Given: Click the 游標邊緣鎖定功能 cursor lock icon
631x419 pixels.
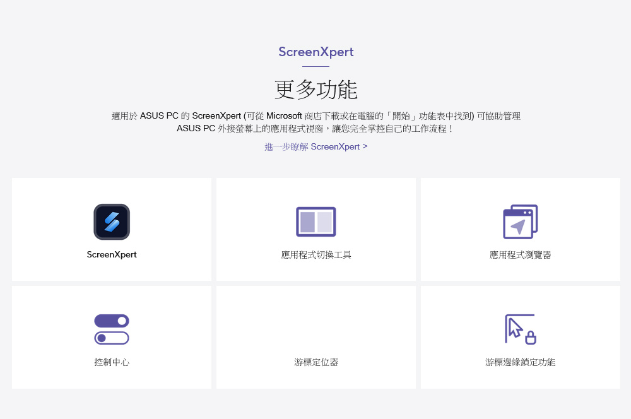Looking at the screenshot, I should point(521,329).
